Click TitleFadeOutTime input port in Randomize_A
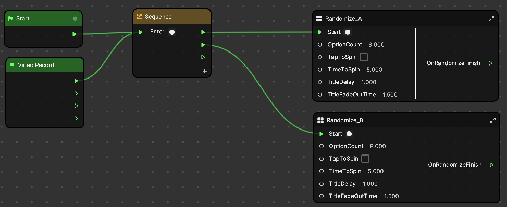The height and width of the screenshot is (207, 507). tap(320, 95)
